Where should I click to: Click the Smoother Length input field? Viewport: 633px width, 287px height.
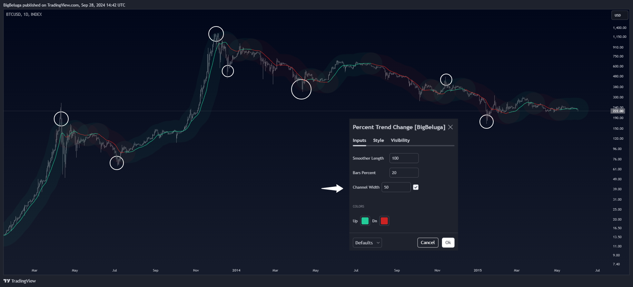404,158
